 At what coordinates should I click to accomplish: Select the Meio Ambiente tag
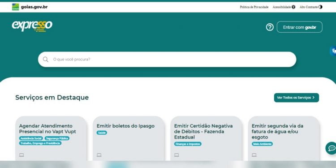[262, 144]
